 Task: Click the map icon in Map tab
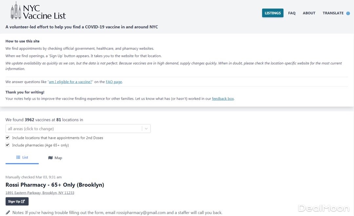50,158
